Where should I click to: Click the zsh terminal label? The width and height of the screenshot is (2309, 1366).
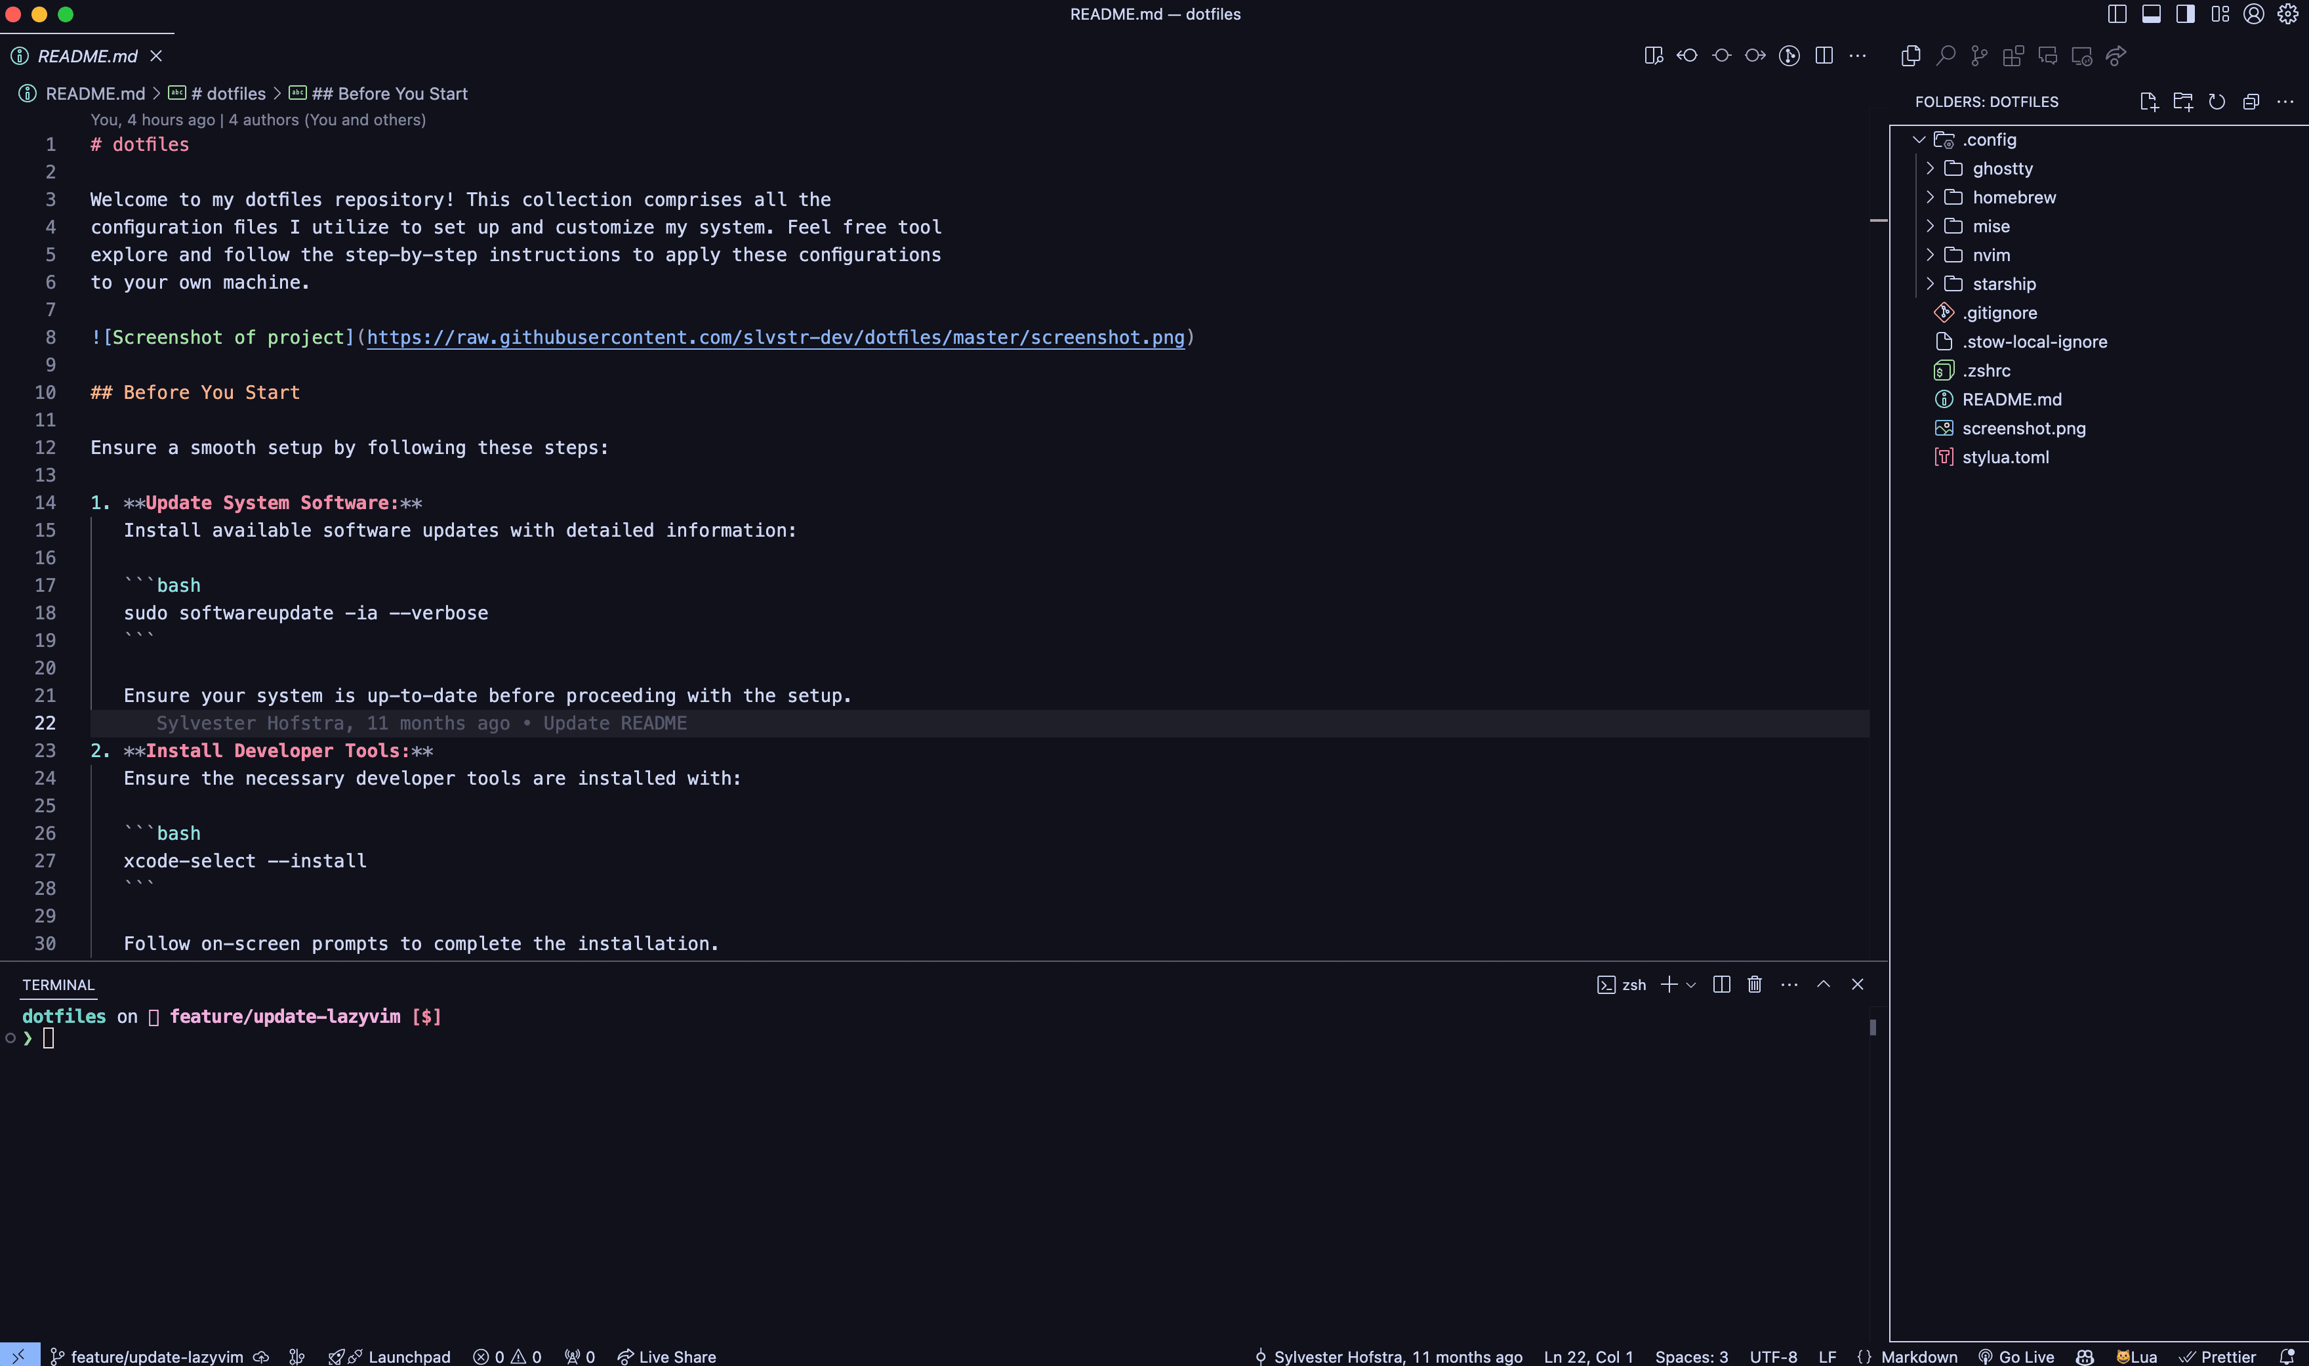1622,985
